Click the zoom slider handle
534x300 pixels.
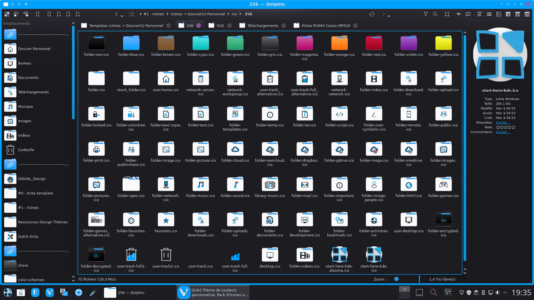coord(396,279)
